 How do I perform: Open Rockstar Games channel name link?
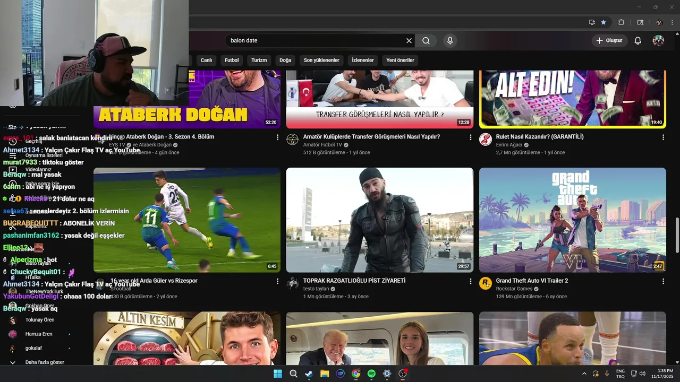coord(514,289)
